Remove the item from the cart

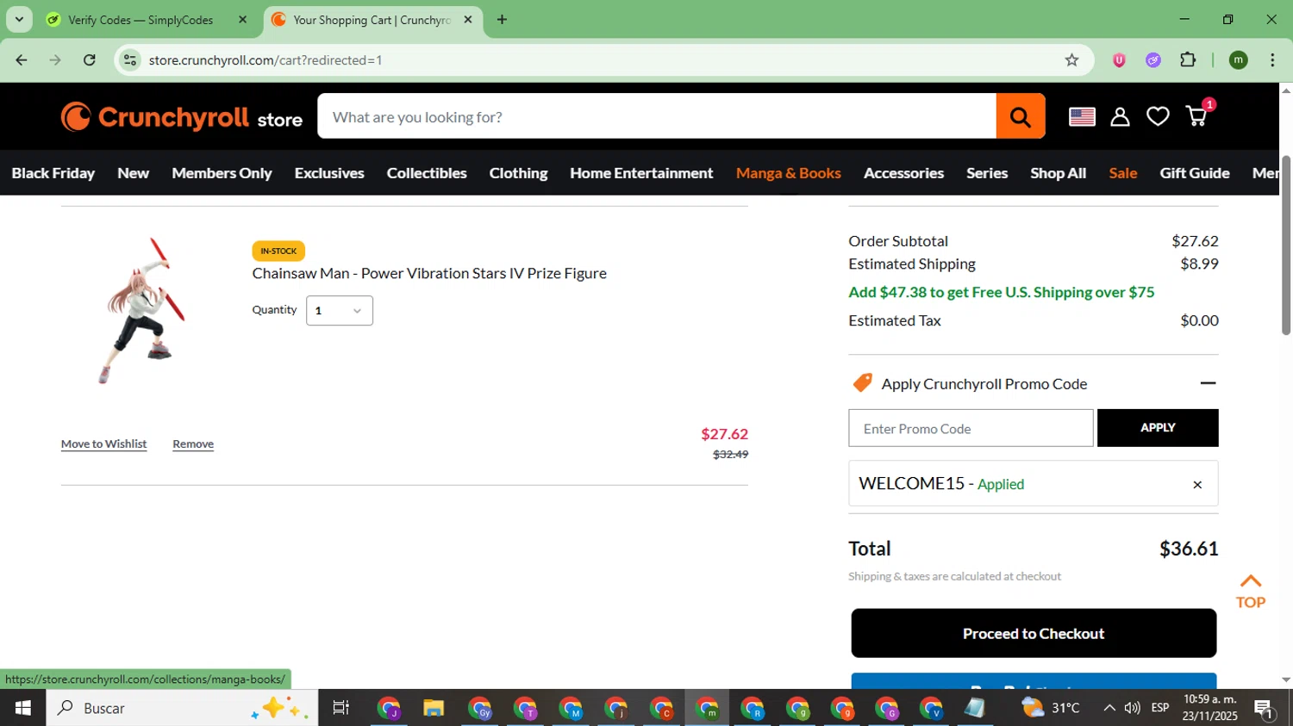193,444
